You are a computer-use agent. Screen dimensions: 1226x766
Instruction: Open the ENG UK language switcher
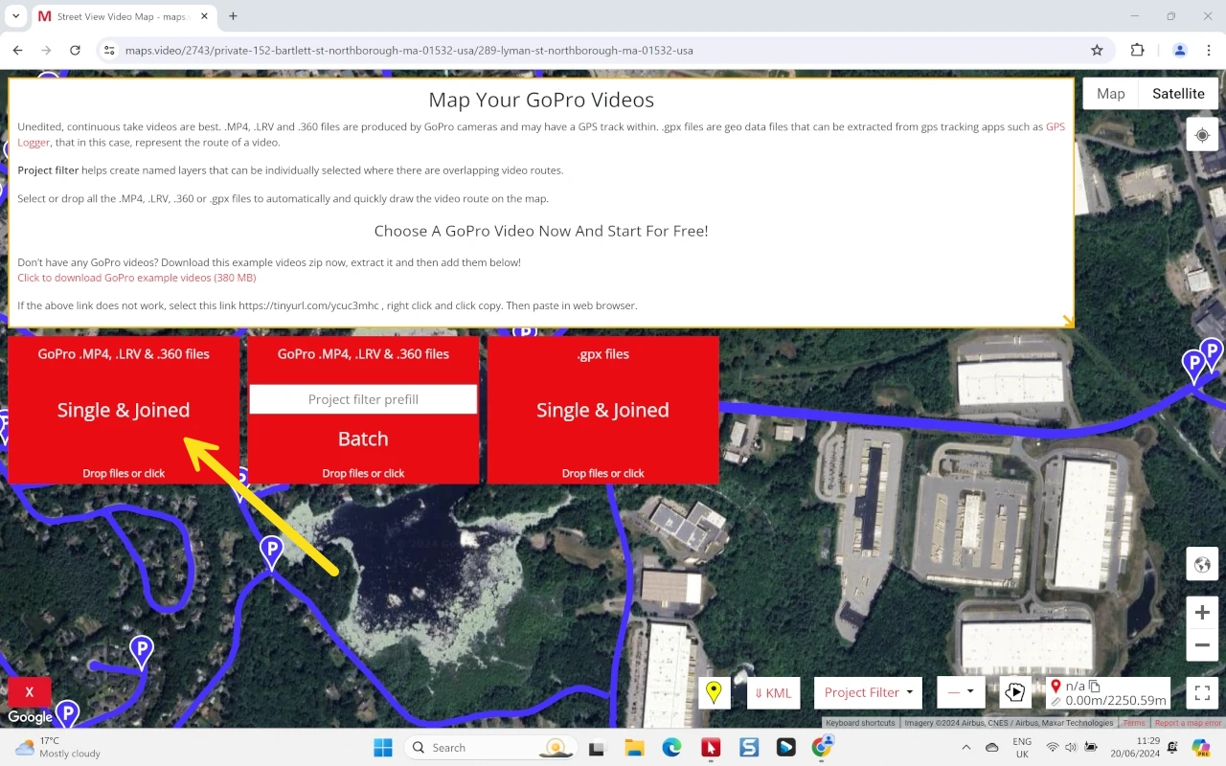tap(1022, 747)
